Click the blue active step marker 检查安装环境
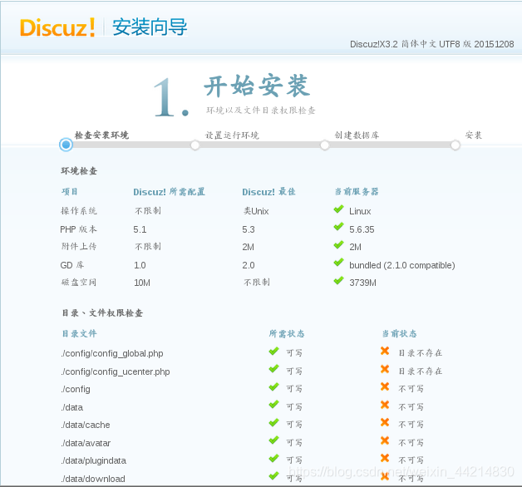 pos(66,145)
